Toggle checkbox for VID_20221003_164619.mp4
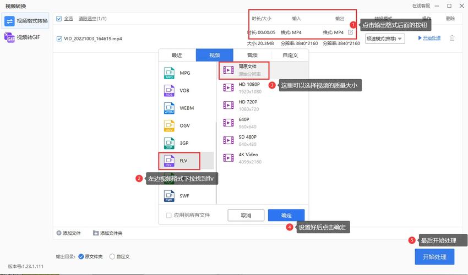Viewport: 468px width, 275px height. (x=59, y=38)
